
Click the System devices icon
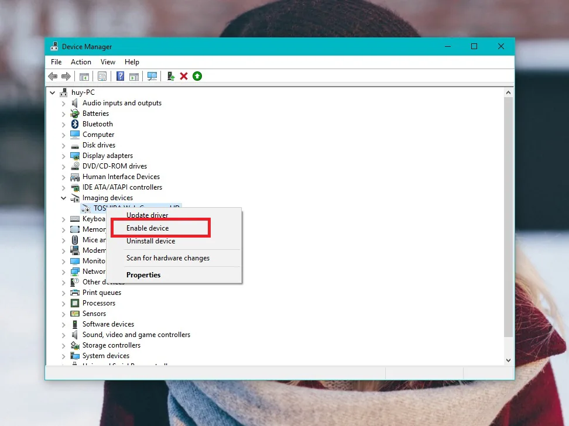click(x=75, y=356)
